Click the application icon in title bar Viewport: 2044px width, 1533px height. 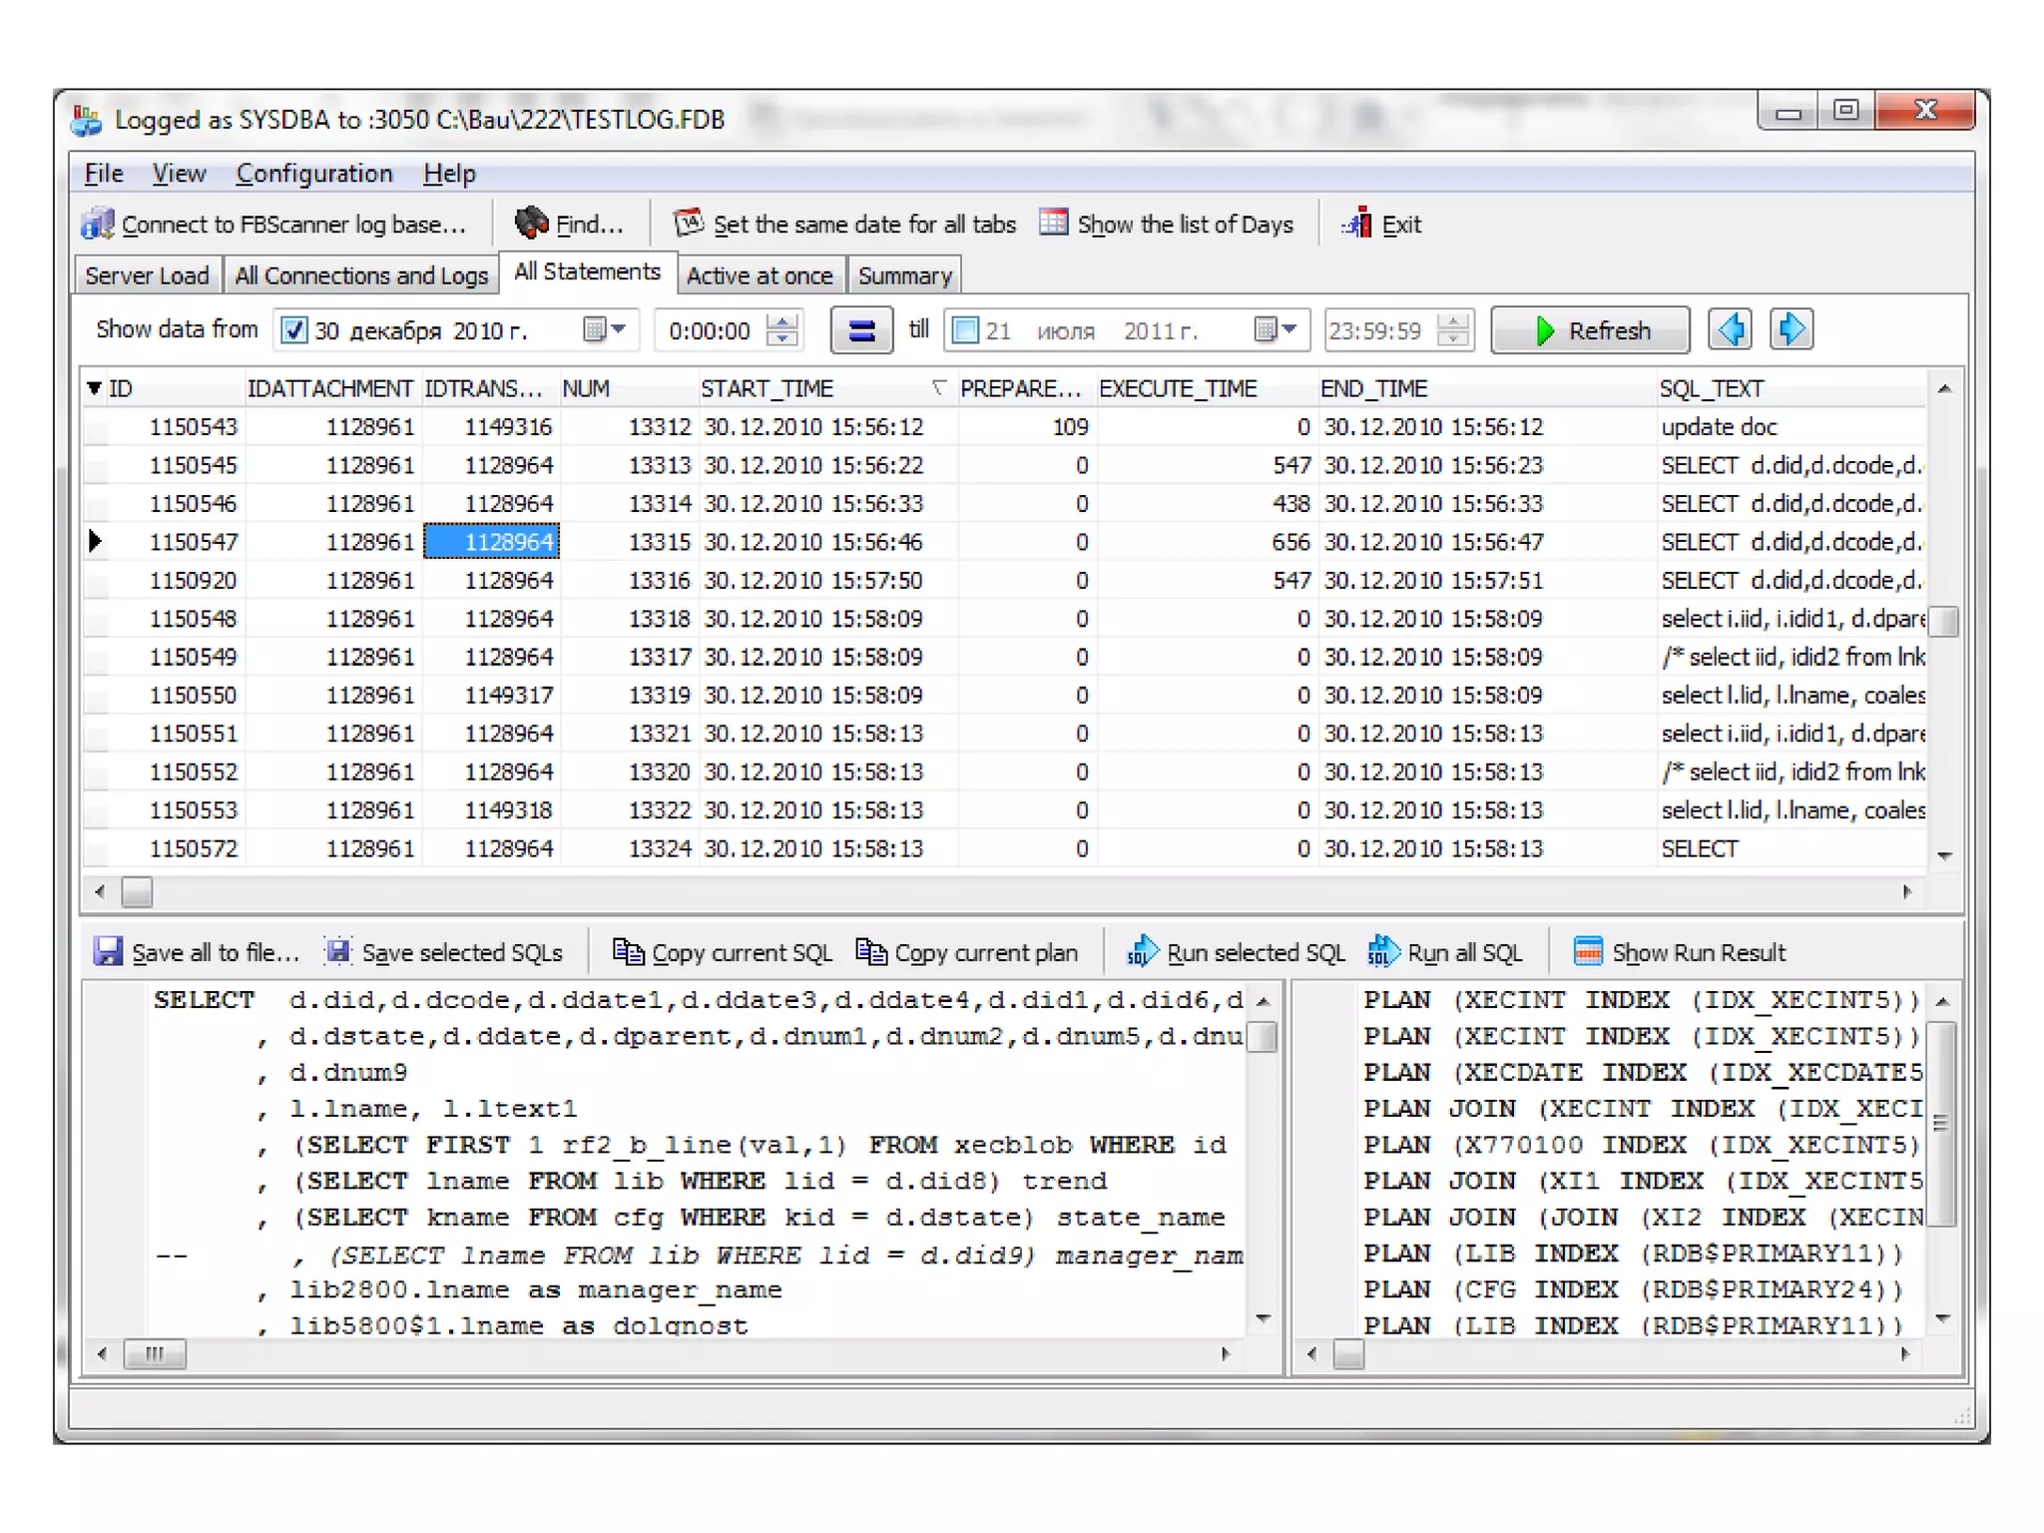coord(87,120)
